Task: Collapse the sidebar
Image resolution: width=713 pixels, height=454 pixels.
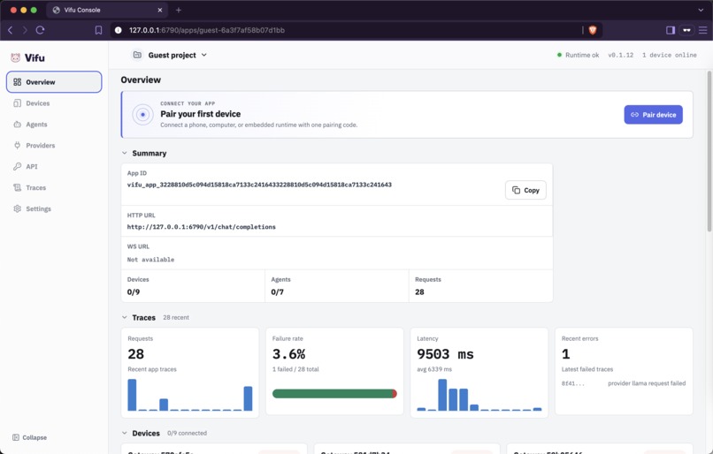Action: pyautogui.click(x=29, y=437)
